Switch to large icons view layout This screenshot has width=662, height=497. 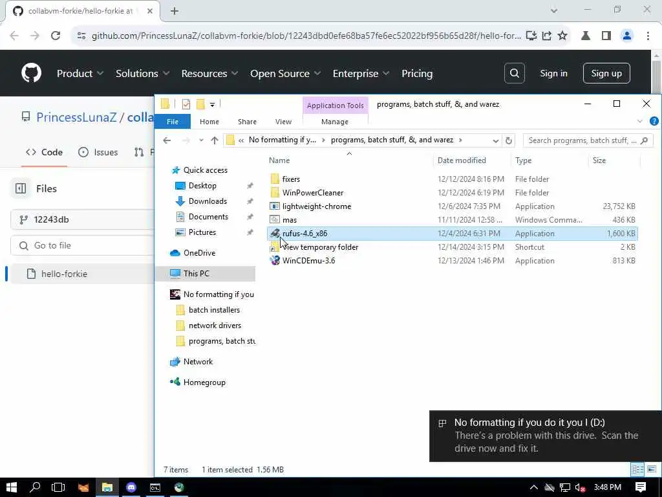point(652,470)
